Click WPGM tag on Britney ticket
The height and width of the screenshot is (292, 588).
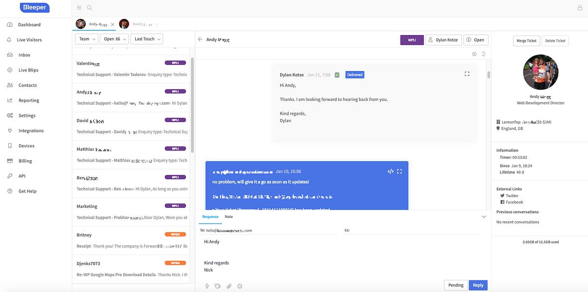click(175, 235)
